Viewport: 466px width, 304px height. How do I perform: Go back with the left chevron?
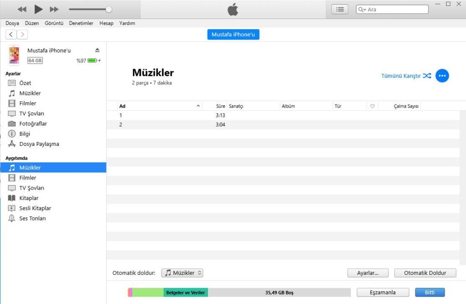[11, 35]
